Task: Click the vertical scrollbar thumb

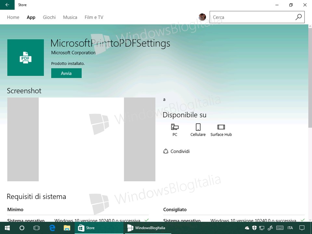Action: [310, 77]
